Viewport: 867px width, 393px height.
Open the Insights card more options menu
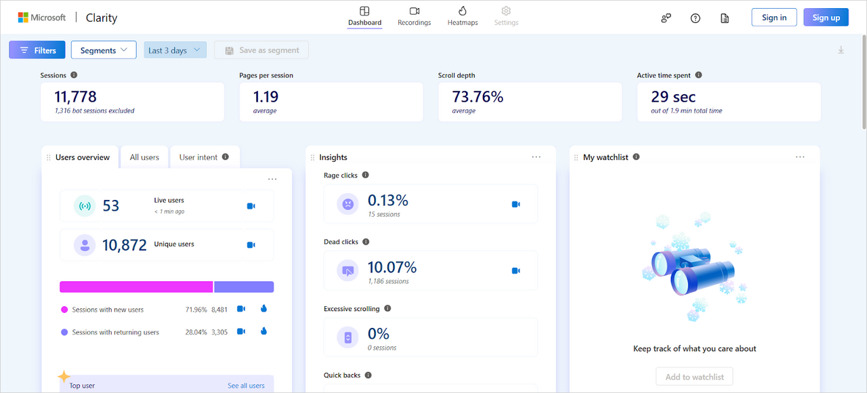536,157
